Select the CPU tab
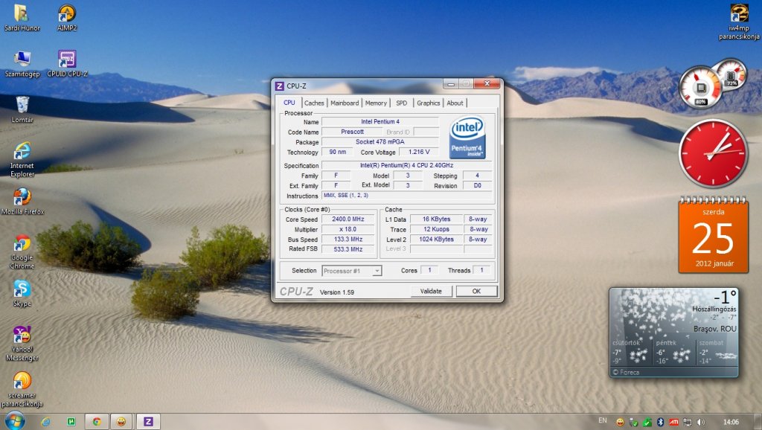762x430 pixels. (289, 103)
